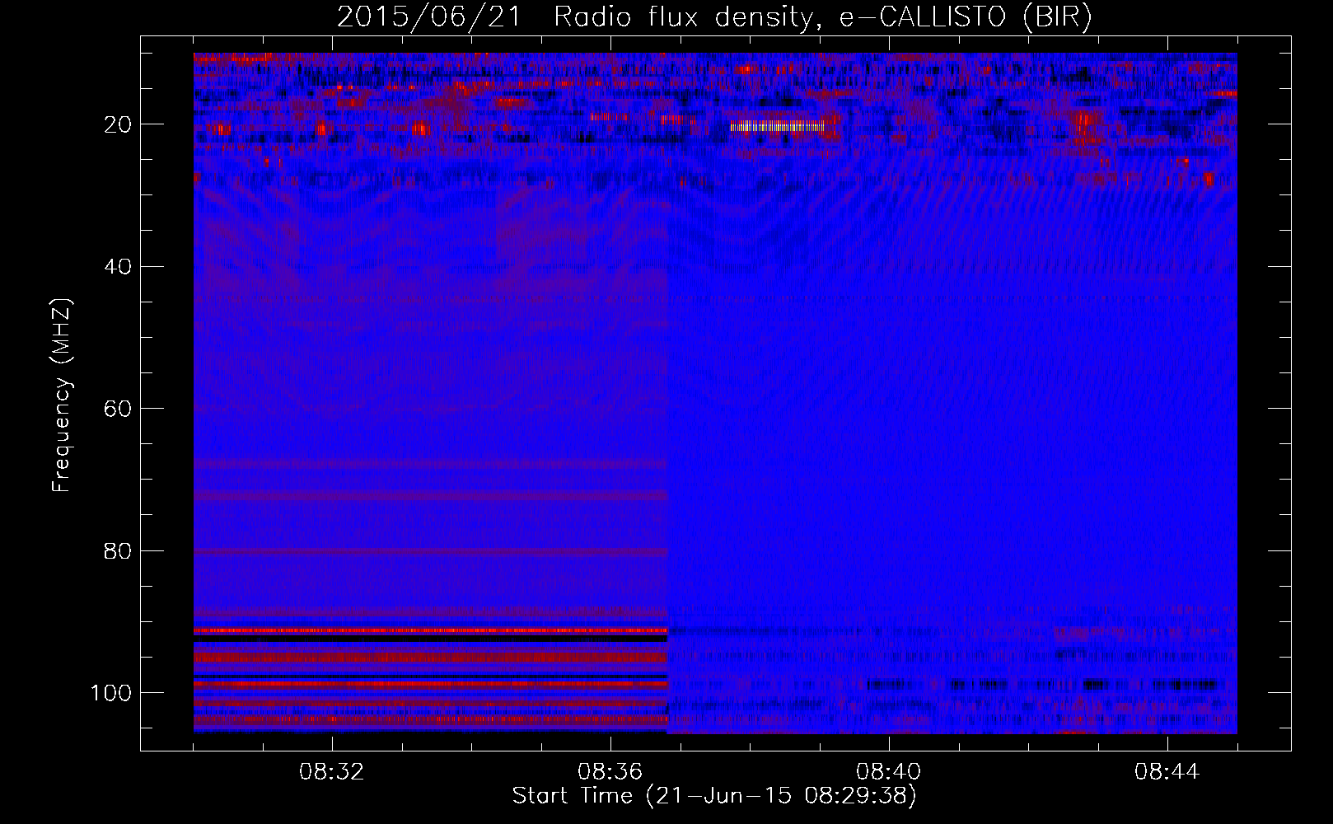Click the x-axis label 'Start Time (21-Jun-15 08:29:38)'
The width and height of the screenshot is (1333, 824).
tap(714, 796)
